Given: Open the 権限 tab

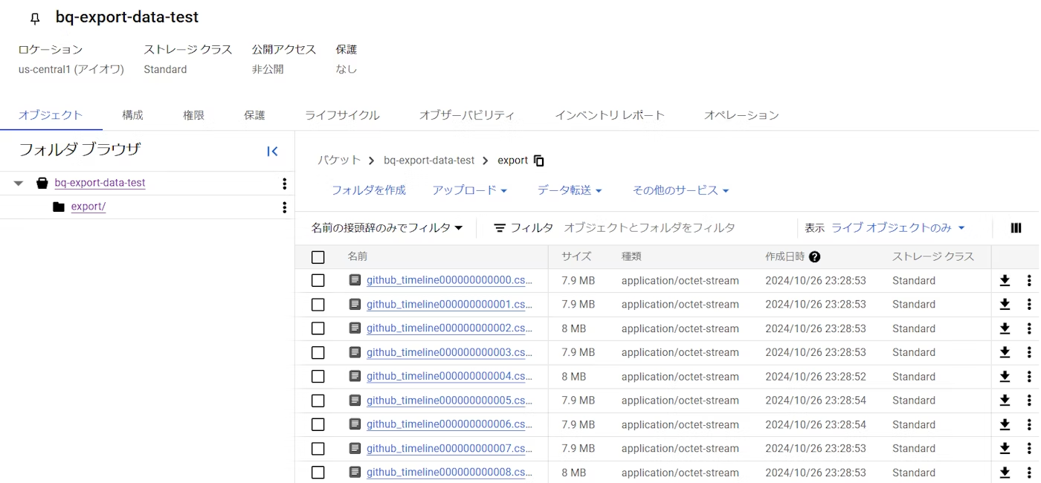Looking at the screenshot, I should [193, 115].
